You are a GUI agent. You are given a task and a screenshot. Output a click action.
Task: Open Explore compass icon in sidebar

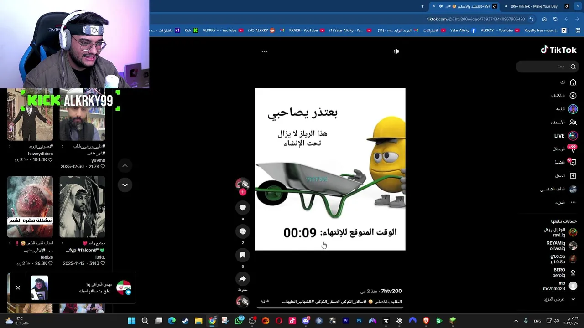tap(573, 96)
